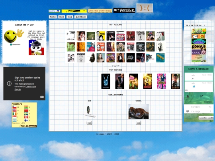Image resolution: width=215 pixels, height=161 pixels.
Task: Click the small house banner badge
Action: [55, 11]
